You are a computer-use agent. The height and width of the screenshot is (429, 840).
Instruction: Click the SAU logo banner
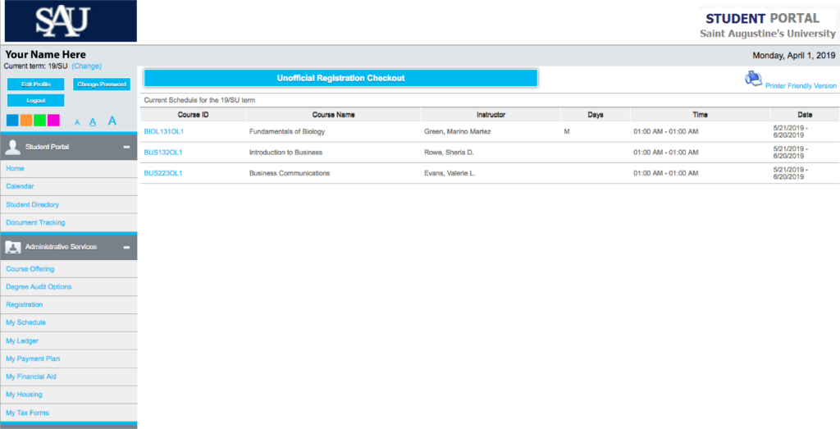click(x=71, y=21)
